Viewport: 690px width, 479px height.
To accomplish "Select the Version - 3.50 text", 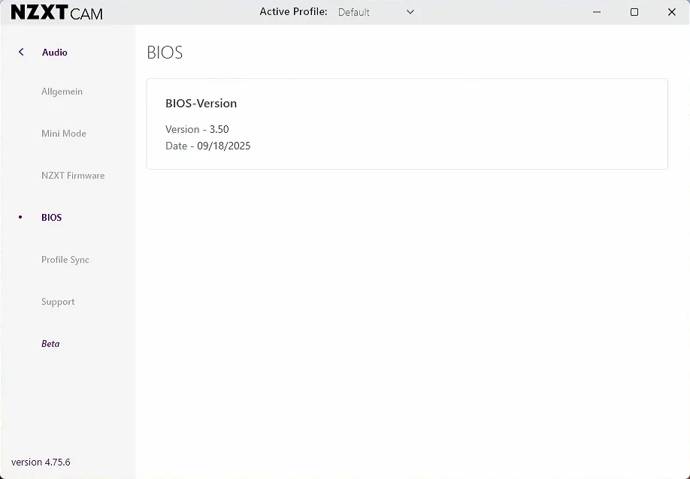I will [197, 129].
